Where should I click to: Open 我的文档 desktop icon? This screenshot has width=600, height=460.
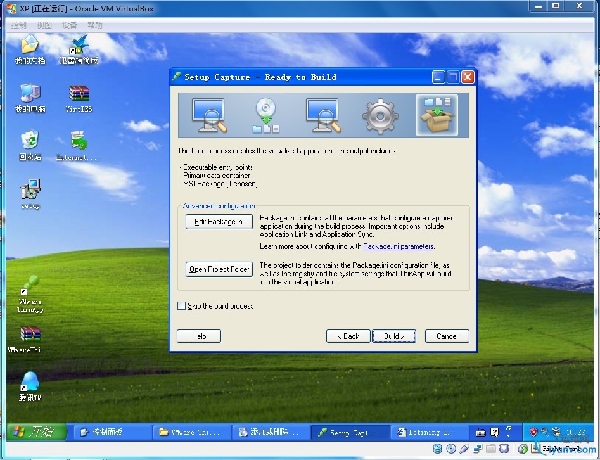click(30, 50)
